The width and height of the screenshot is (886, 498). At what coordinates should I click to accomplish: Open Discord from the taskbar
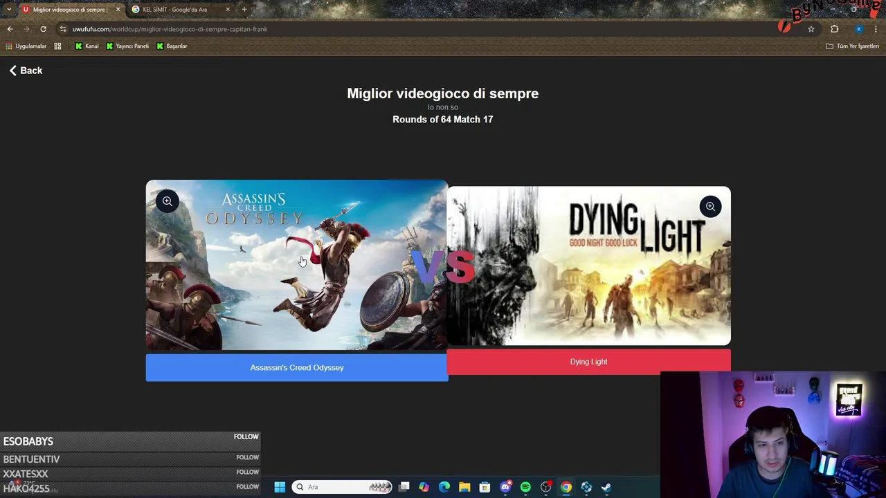(505, 487)
